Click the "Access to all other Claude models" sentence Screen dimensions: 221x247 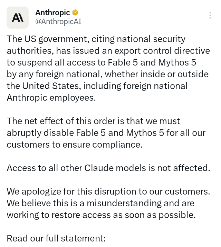108,168
